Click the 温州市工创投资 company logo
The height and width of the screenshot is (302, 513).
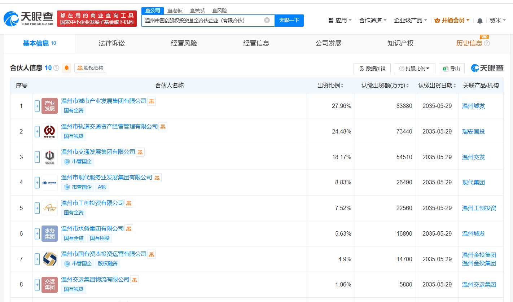pos(49,208)
